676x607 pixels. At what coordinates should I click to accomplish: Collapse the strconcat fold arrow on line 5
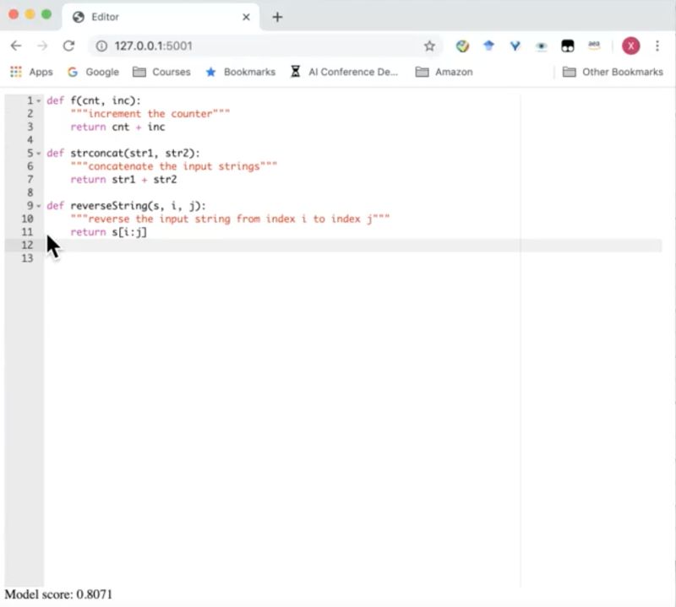point(39,154)
